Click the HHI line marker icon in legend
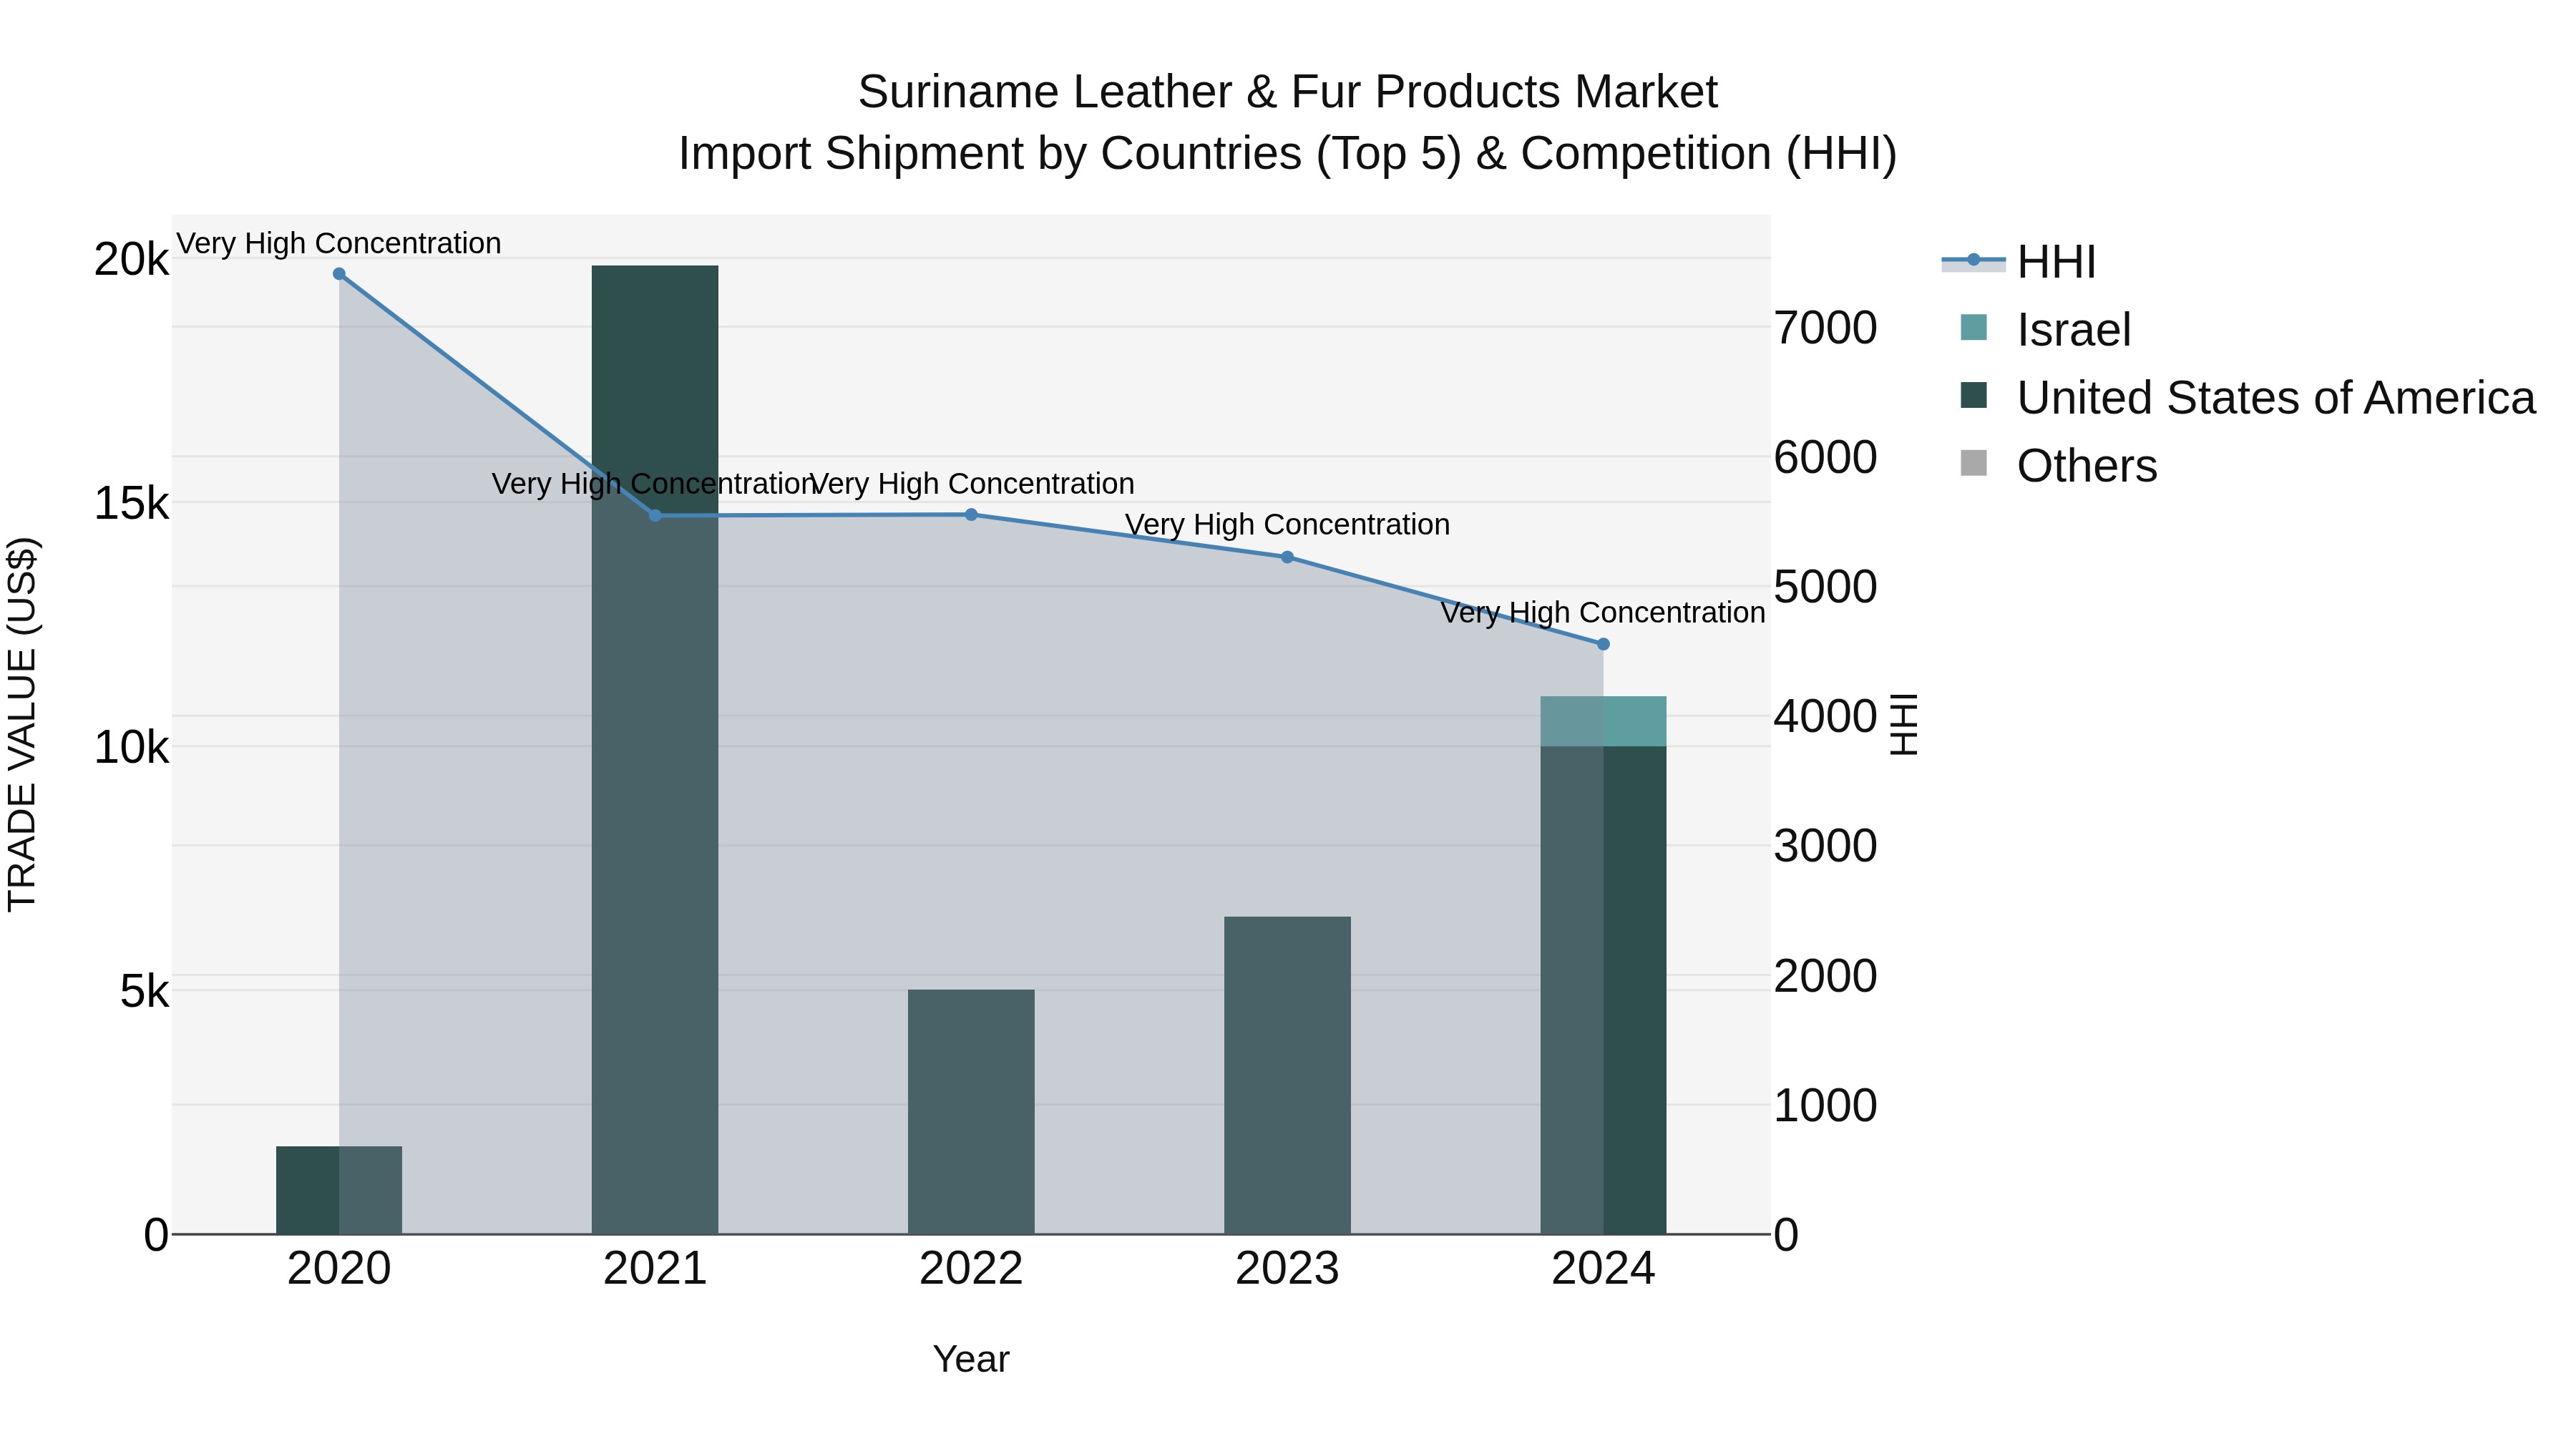Screen dimensions: 2576x1449 click(x=1973, y=260)
